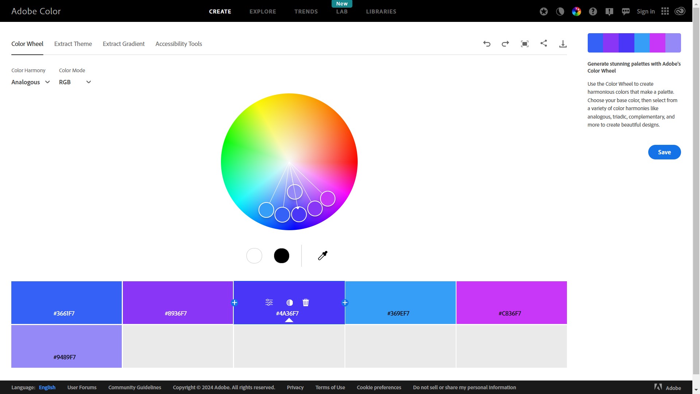The height and width of the screenshot is (394, 700).
Task: Click the Adobe Color logo
Action: coord(36,11)
